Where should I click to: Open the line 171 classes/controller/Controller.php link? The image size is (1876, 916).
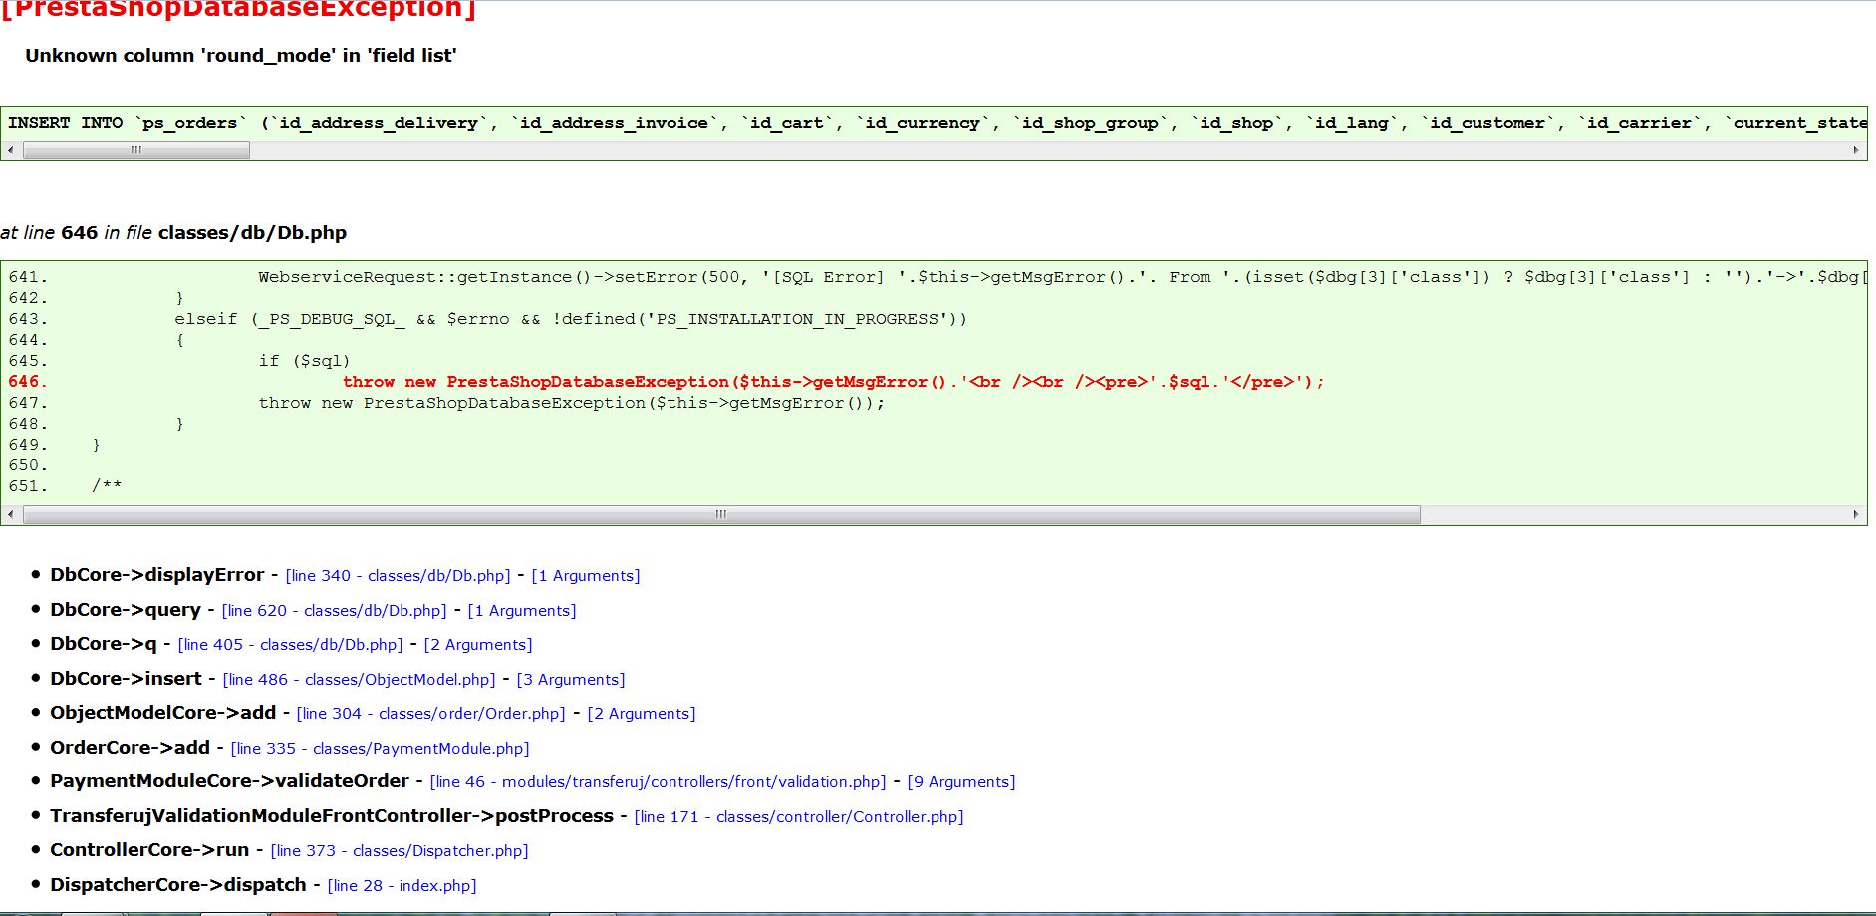[x=799, y=817]
